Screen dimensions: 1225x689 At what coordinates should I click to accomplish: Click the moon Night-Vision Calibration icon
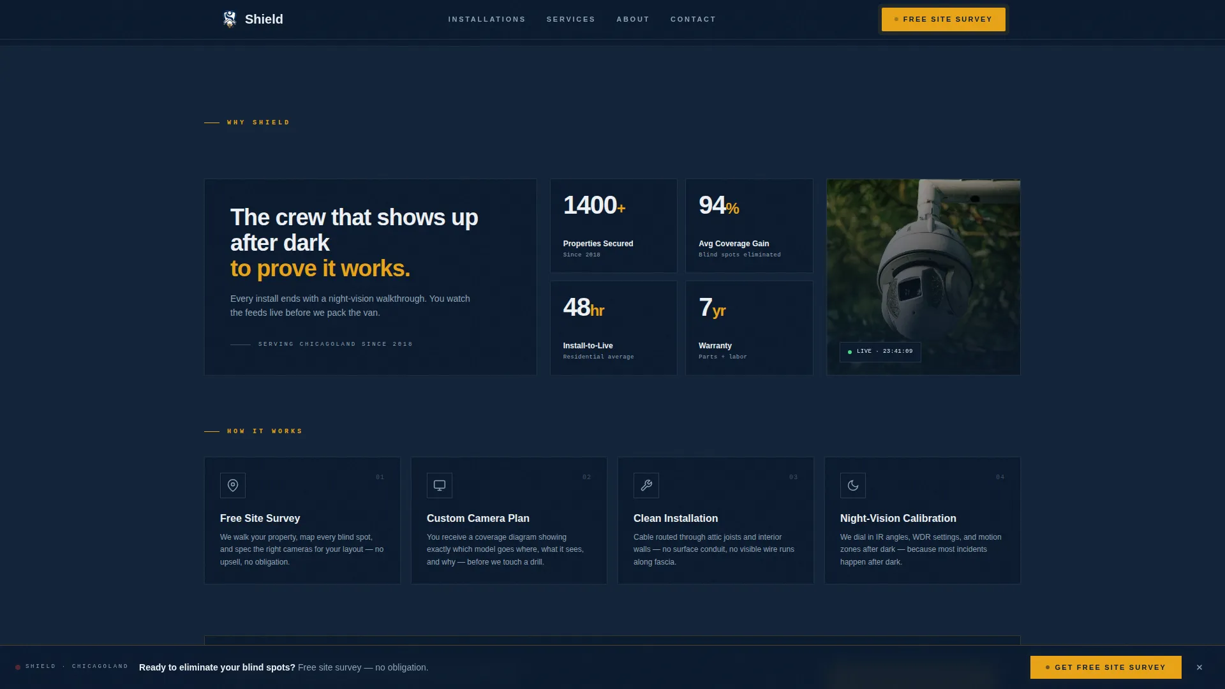[x=853, y=485]
